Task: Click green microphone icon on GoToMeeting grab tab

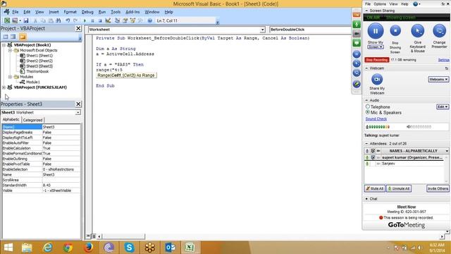Action: tap(357, 25)
